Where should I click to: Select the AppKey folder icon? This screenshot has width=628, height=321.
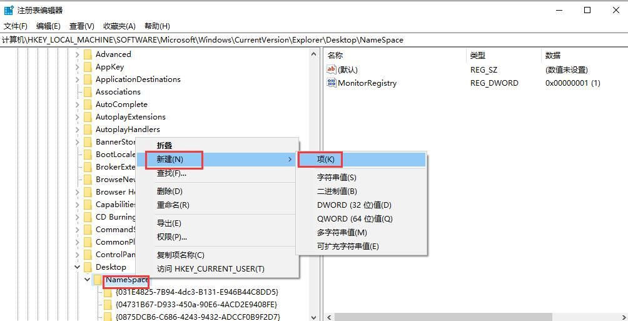88,67
